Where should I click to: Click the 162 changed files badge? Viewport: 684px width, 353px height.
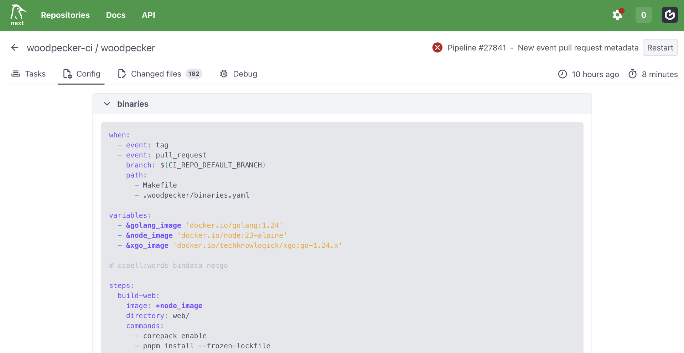194,74
